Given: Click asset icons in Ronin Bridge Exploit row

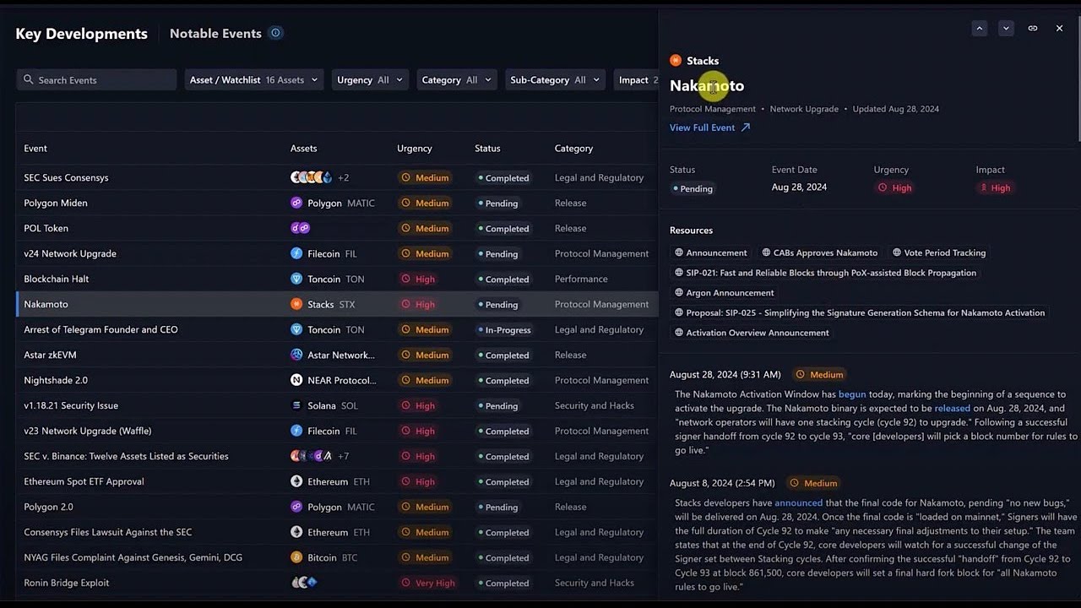Looking at the screenshot, I should pyautogui.click(x=304, y=583).
